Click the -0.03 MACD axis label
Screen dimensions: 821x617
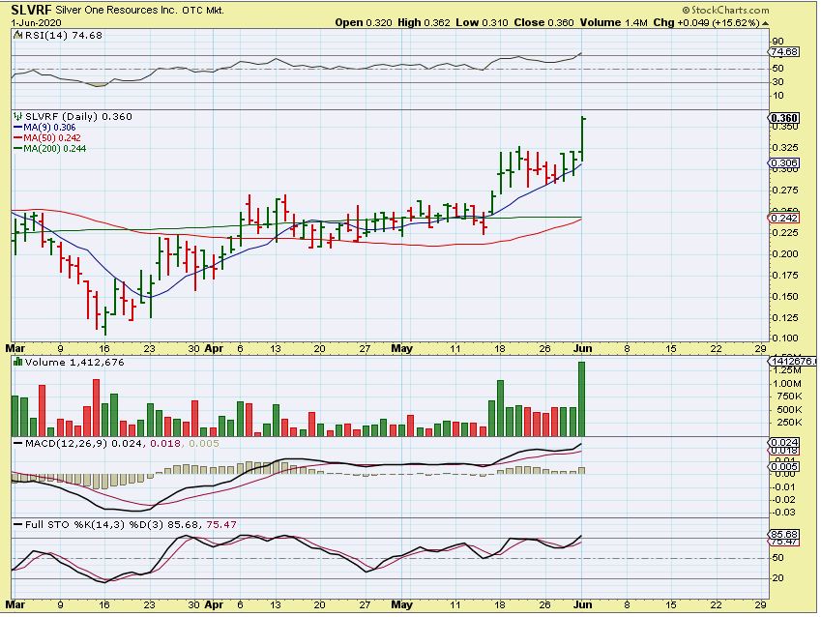pyautogui.click(x=784, y=513)
